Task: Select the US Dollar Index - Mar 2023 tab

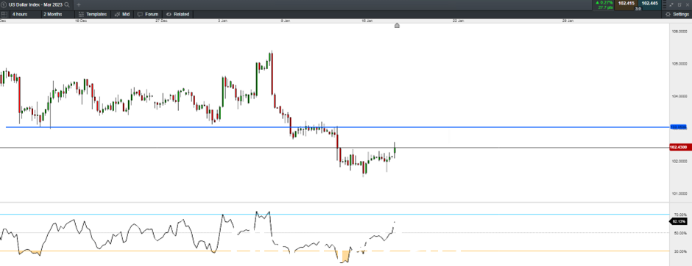Action: click(x=36, y=4)
